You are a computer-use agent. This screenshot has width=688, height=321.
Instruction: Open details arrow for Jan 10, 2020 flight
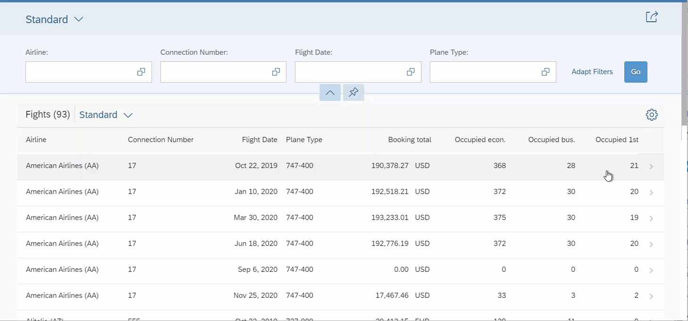click(x=651, y=192)
